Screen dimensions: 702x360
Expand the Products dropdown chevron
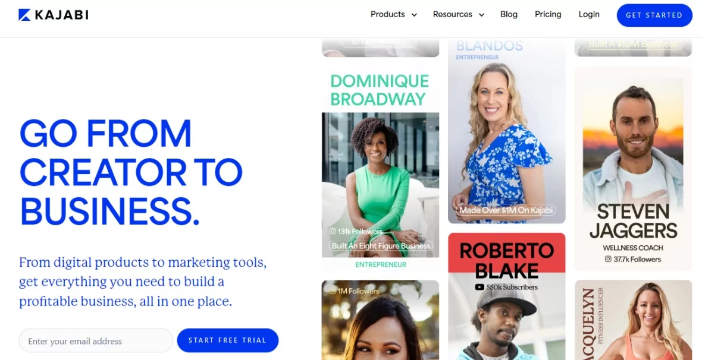click(414, 15)
